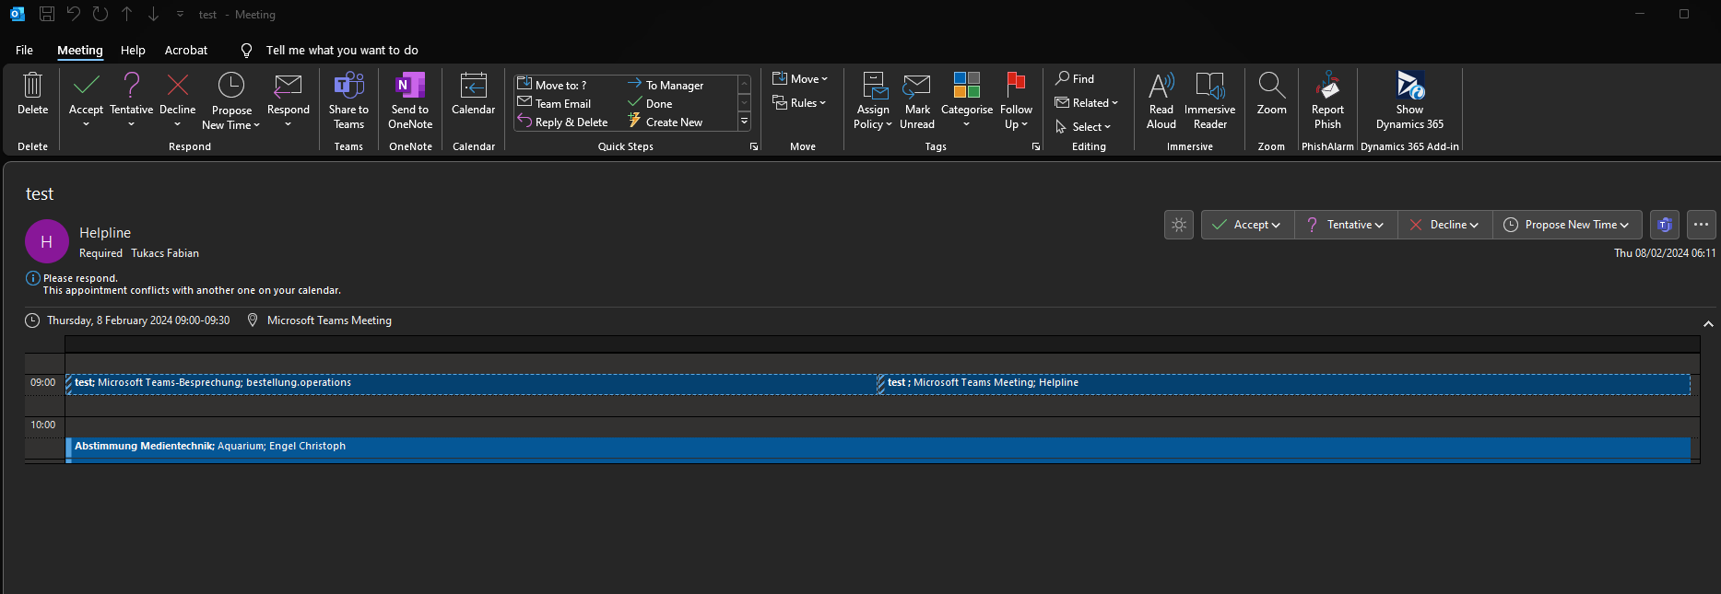Select the Meeting ribbon tab
The image size is (1721, 594).
click(80, 50)
